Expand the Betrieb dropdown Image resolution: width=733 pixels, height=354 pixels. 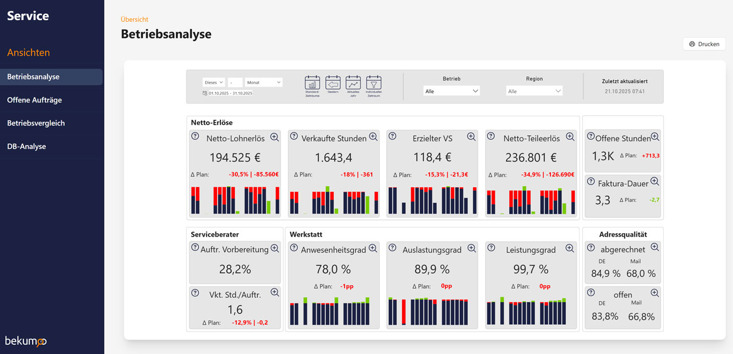click(451, 91)
